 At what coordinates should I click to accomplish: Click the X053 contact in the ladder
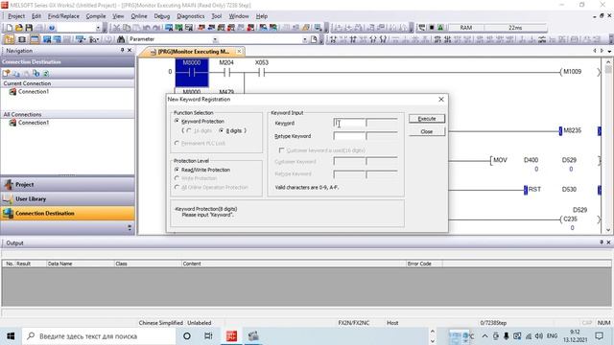(x=262, y=73)
